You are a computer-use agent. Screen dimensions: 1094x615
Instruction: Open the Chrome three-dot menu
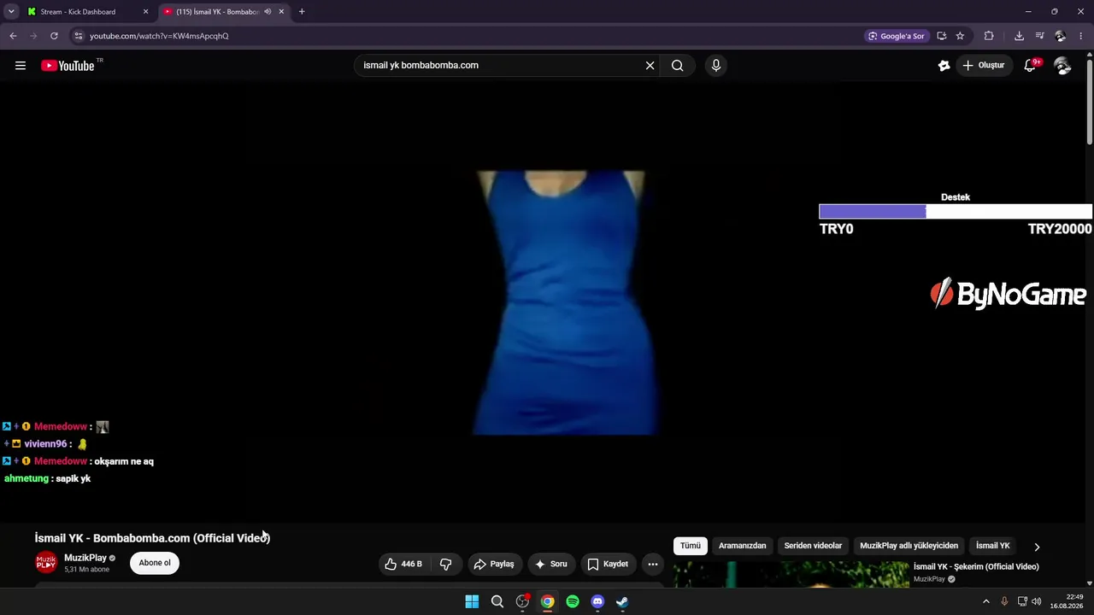1081,36
